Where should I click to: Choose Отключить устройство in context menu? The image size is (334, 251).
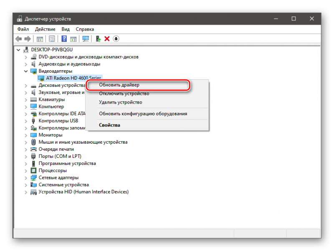147,94
